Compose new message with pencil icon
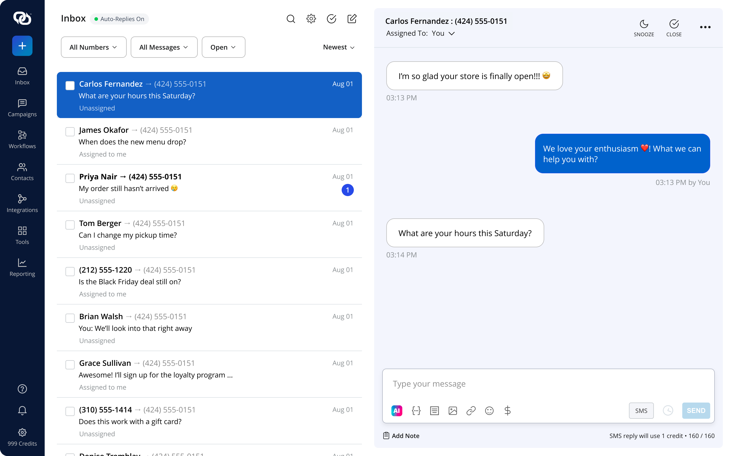 352,19
